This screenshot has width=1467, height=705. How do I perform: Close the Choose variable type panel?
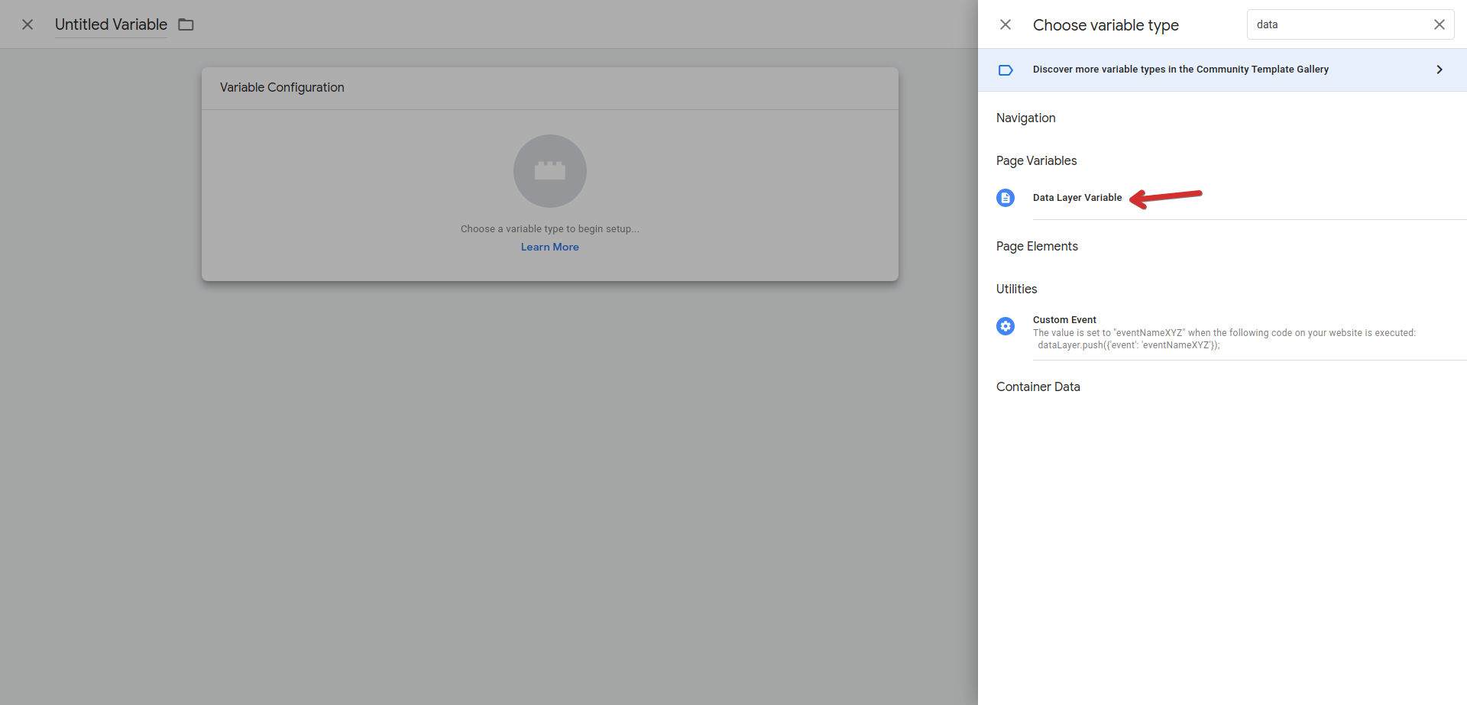click(x=1006, y=24)
